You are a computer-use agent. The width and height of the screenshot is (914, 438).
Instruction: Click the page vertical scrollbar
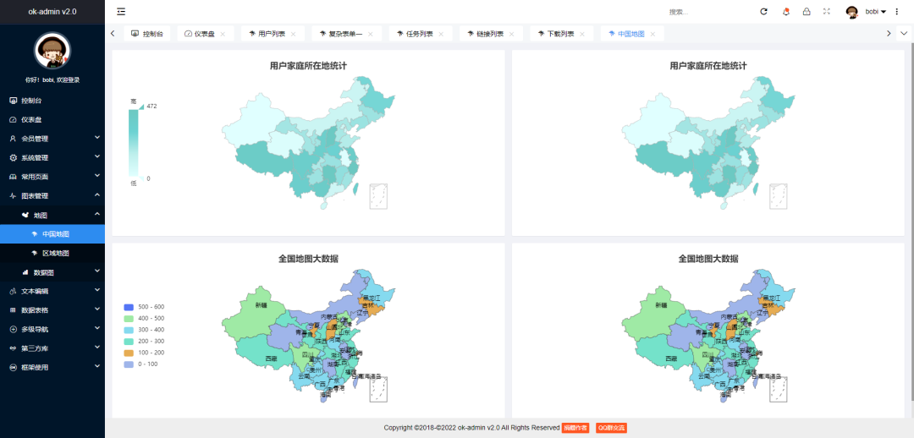911,222
